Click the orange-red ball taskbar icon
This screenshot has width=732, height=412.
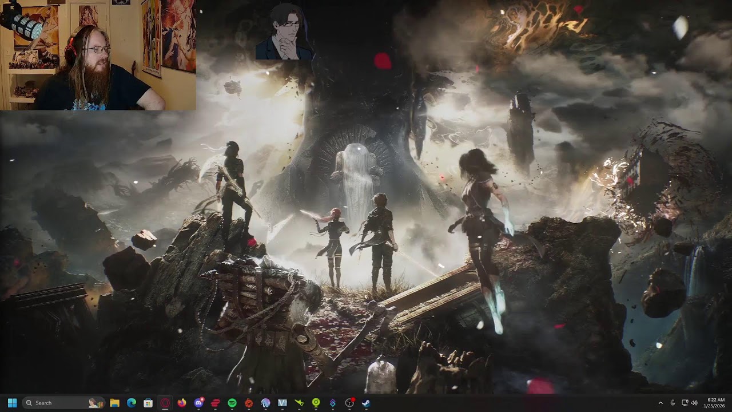[x=249, y=403]
